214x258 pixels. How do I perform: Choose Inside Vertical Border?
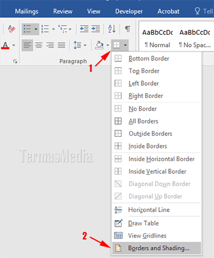157,171
